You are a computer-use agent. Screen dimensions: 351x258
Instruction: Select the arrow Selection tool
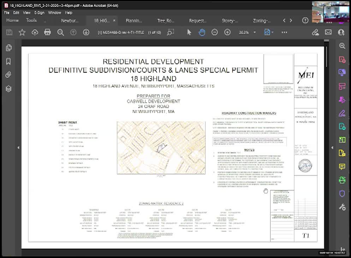(x=190, y=32)
